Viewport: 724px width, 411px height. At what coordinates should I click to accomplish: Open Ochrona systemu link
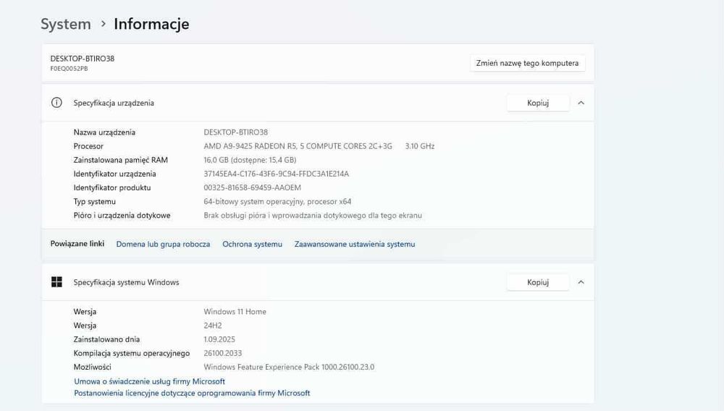click(252, 244)
